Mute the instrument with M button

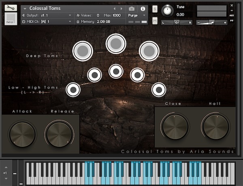pos(155,21)
